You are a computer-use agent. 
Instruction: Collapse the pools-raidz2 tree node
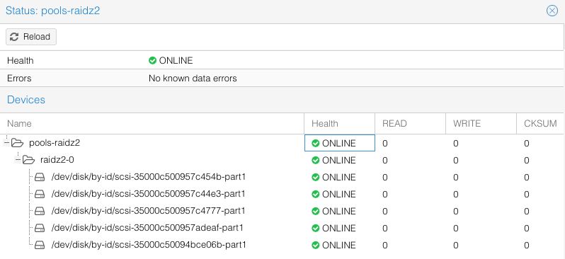point(6,143)
